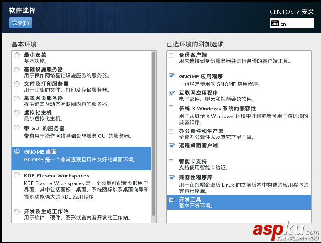The width and height of the screenshot is (321, 243).
Task: Select the 虚拟化主机 radio button
Action: point(17,113)
